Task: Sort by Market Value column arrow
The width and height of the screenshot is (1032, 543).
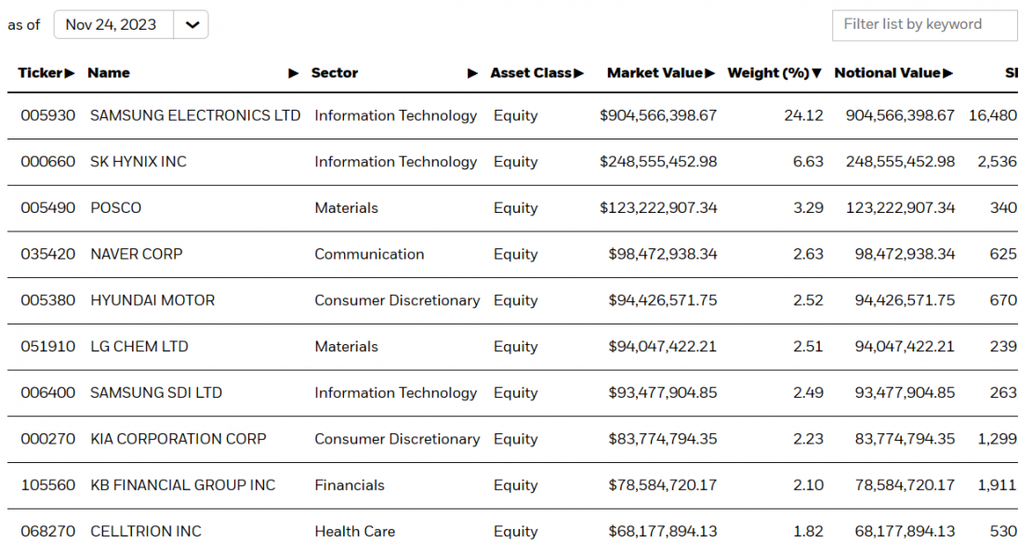Action: pyautogui.click(x=710, y=73)
